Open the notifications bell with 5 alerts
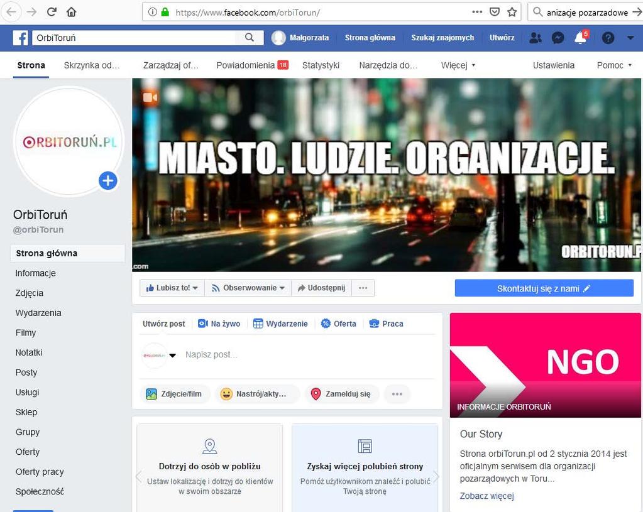Screen dimensions: 643x512 [581, 38]
